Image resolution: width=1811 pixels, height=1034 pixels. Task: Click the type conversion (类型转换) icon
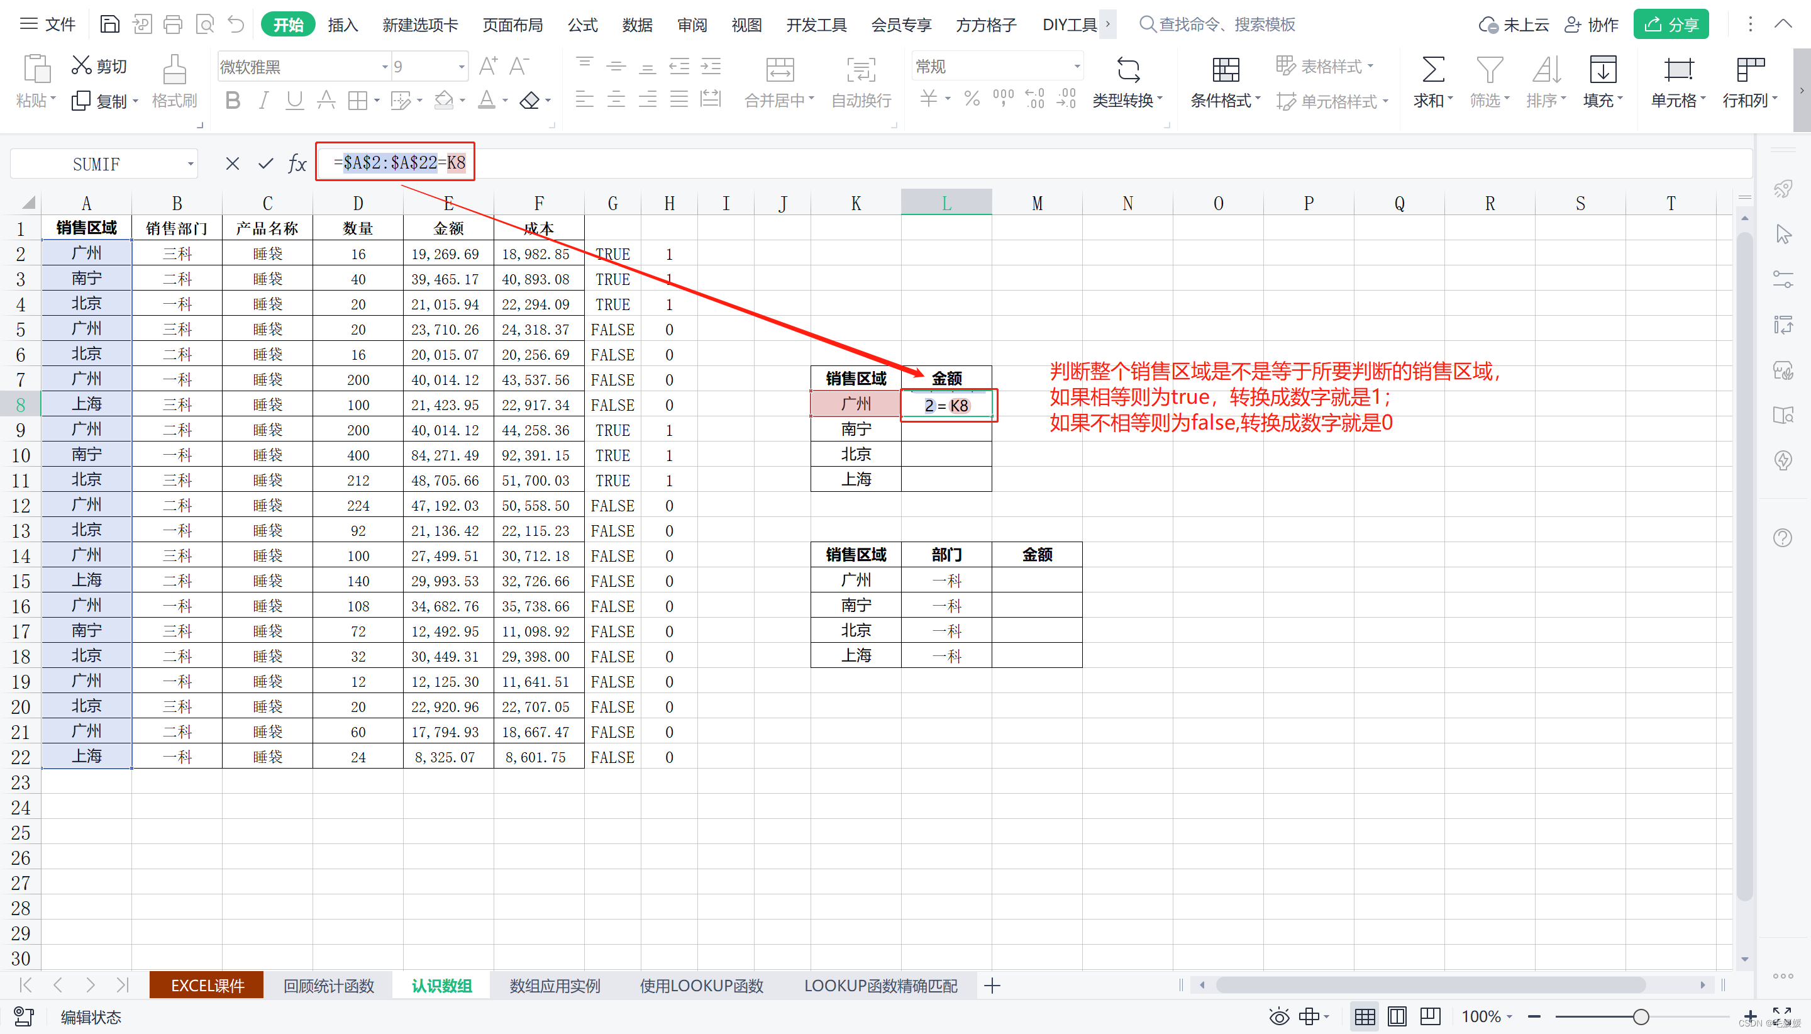pyautogui.click(x=1127, y=70)
